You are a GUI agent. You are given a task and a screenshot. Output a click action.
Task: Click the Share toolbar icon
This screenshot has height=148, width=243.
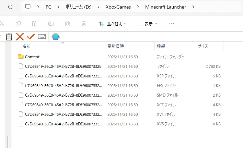pyautogui.click(x=68, y=24)
